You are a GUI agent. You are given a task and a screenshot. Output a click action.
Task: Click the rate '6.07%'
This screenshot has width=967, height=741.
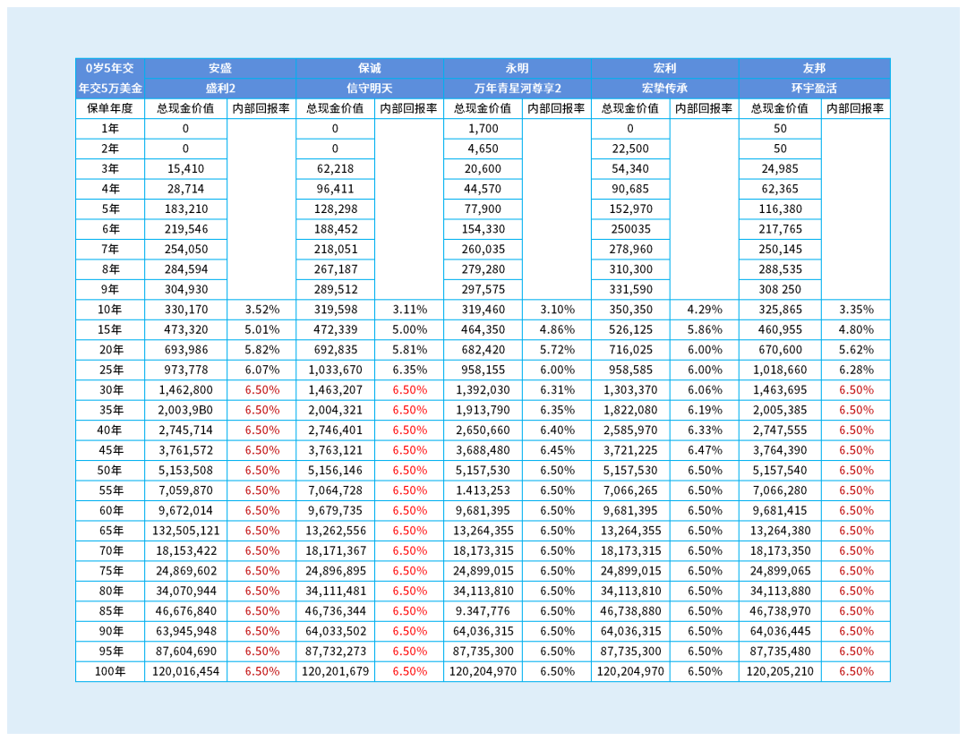pos(262,370)
